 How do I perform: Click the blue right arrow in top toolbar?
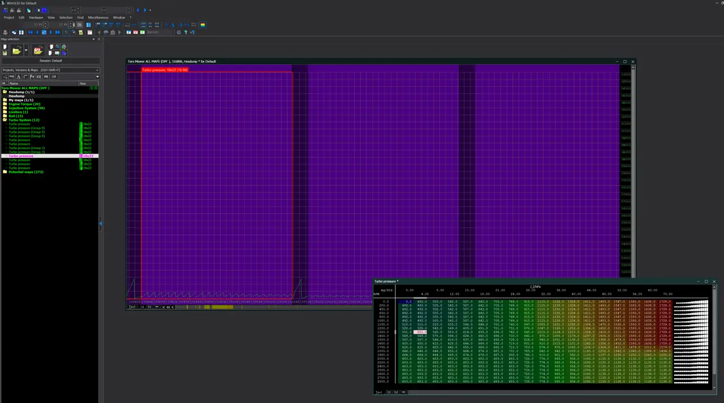(145, 10)
